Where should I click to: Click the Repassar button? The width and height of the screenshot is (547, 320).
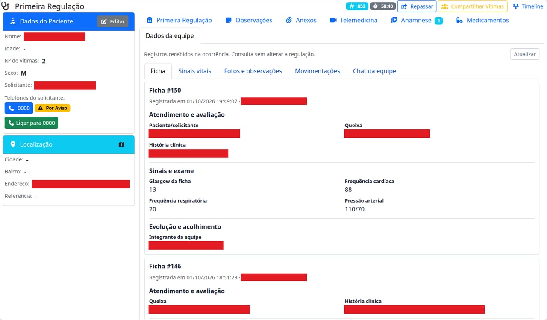point(417,6)
